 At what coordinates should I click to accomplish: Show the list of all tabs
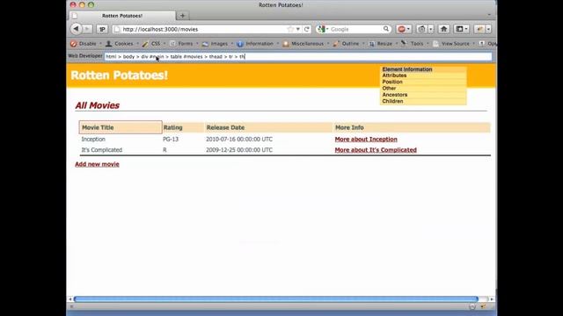489,16
